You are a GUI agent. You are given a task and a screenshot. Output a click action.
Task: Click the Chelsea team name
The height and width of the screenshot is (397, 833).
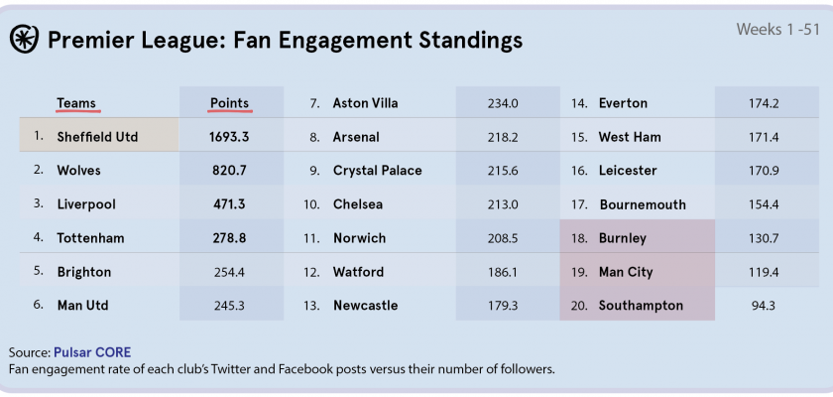point(359,204)
